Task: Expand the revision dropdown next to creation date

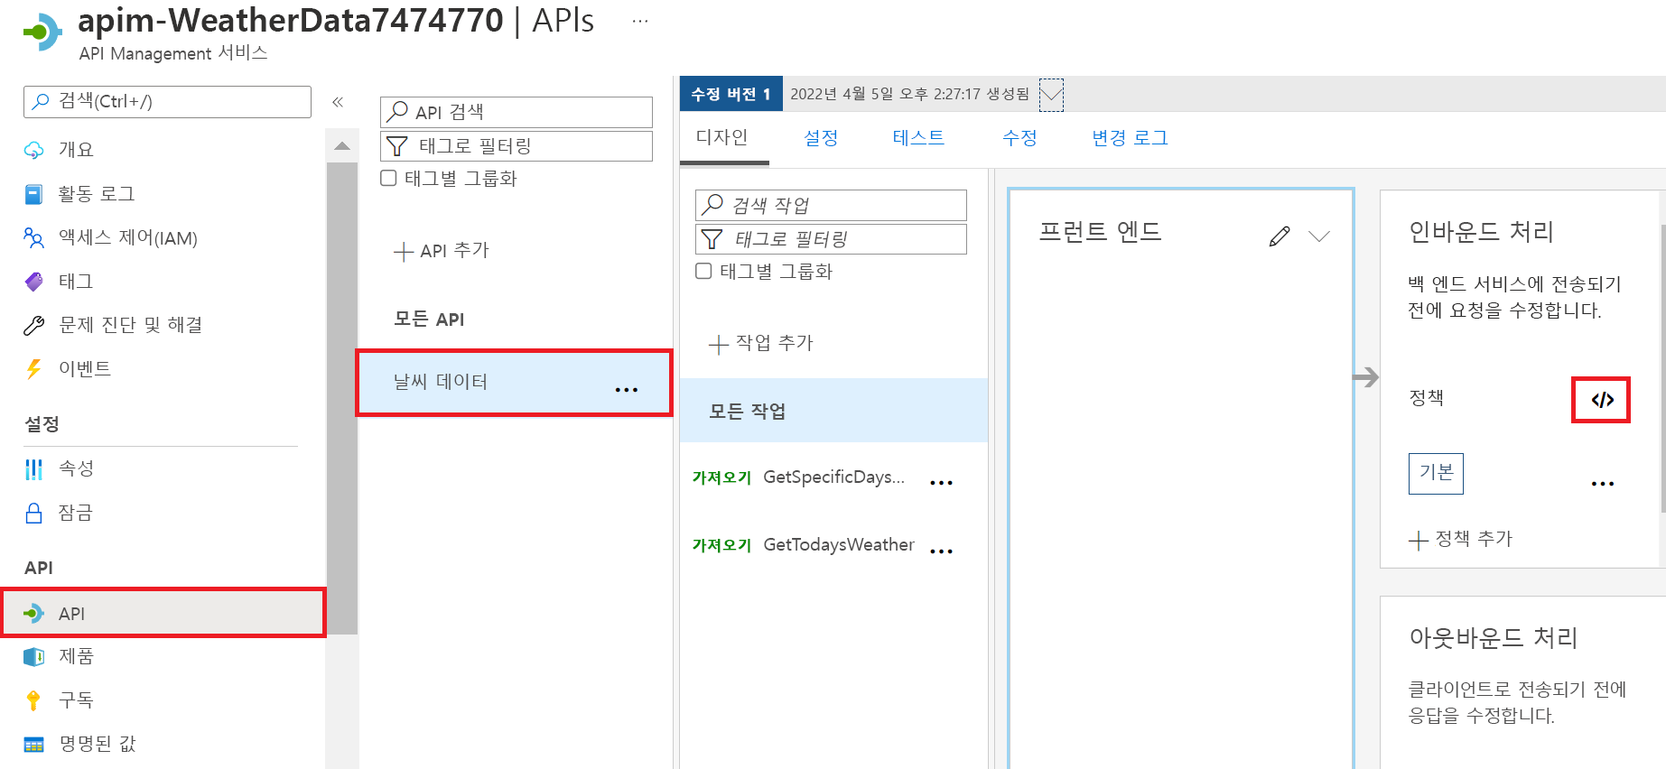Action: (x=1051, y=94)
